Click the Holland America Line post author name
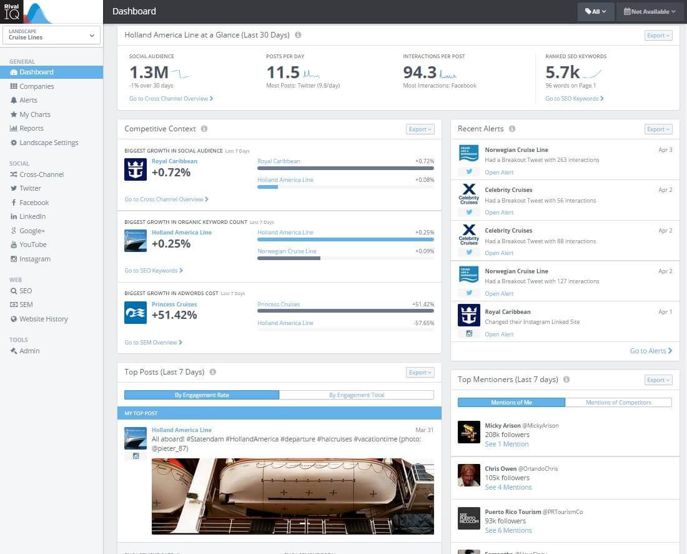This screenshot has width=687, height=554. 181,430
